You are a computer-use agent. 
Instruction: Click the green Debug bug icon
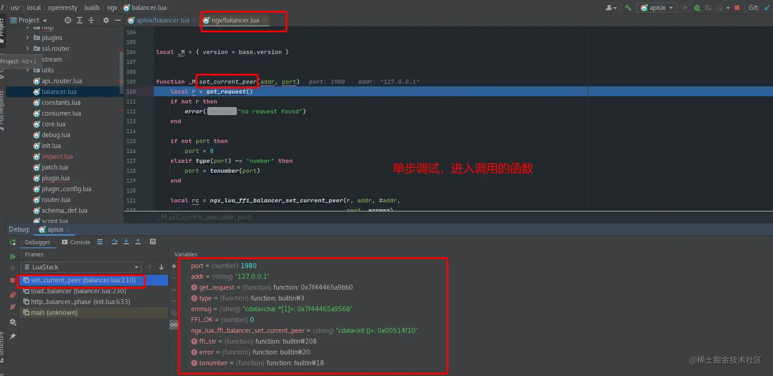click(x=697, y=8)
